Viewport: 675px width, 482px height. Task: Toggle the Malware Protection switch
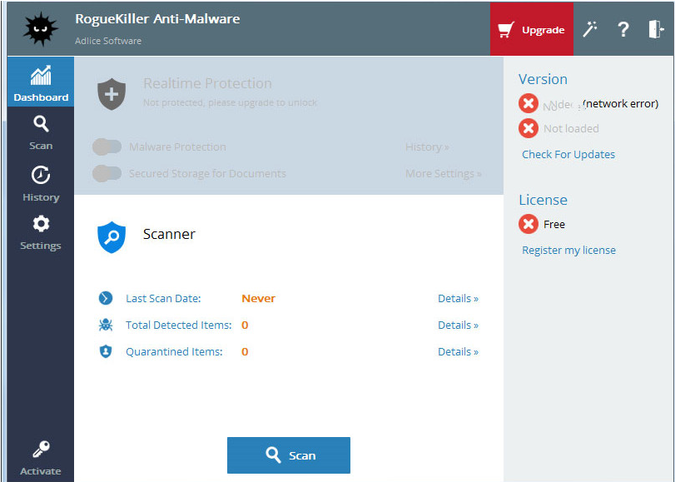(107, 147)
